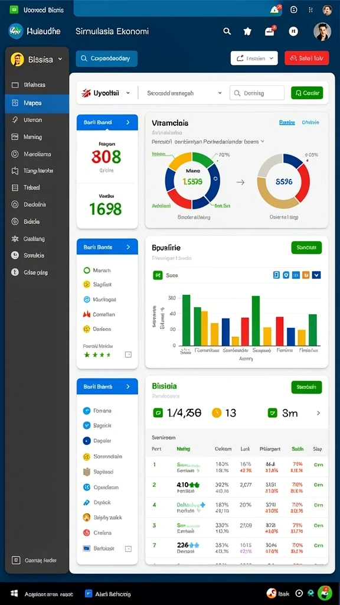Click the search magnifier icon in header
Image resolution: width=340 pixels, height=605 pixels.
click(x=227, y=32)
